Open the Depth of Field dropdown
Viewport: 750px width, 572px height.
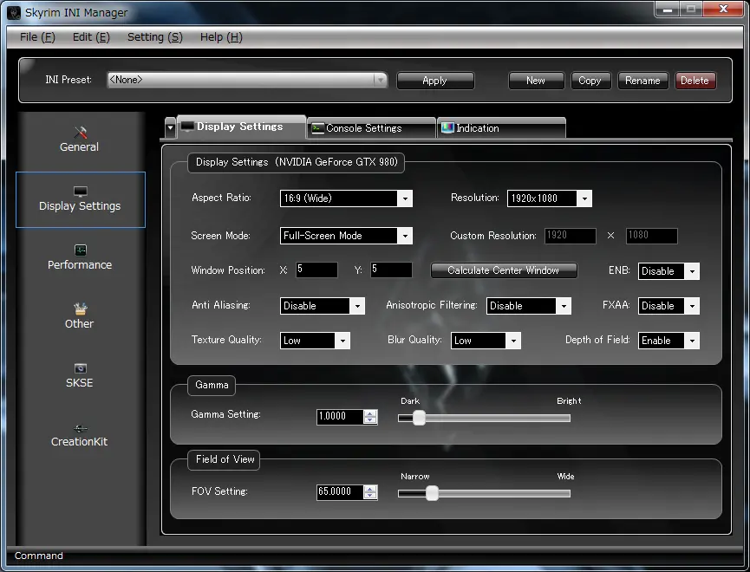click(668, 341)
